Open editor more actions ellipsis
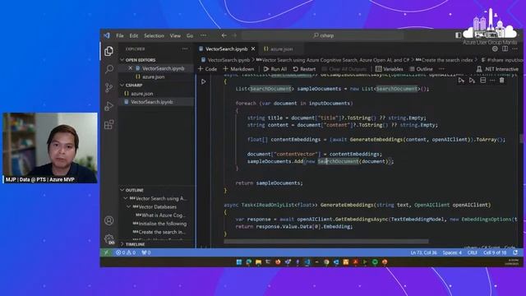This screenshot has height=296, width=526. 515,49
